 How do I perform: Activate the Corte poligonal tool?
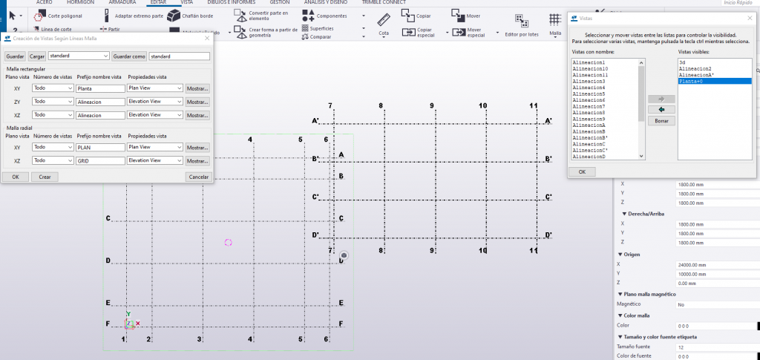[59, 16]
